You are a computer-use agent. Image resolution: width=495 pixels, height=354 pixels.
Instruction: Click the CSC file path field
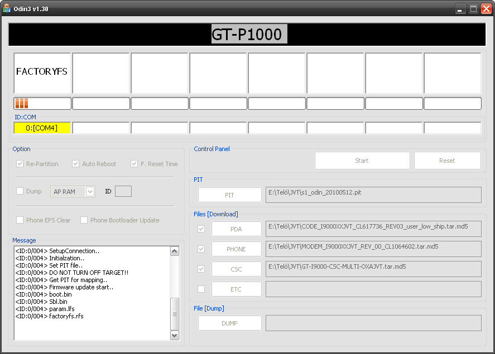(373, 269)
